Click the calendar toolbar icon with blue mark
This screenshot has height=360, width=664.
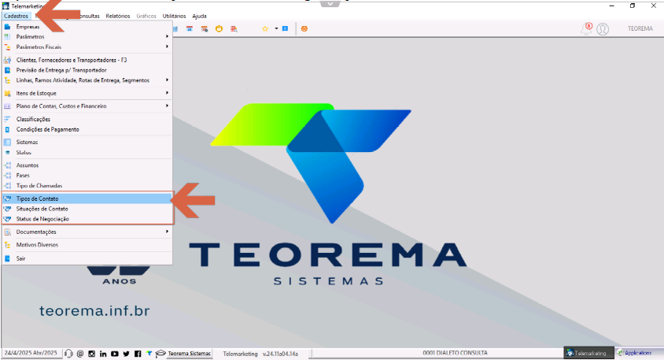click(190, 29)
